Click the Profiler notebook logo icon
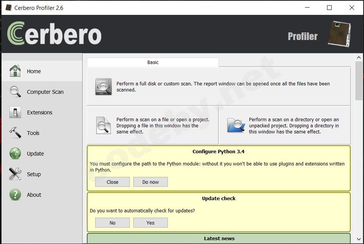The image size is (364, 244). pos(339,34)
